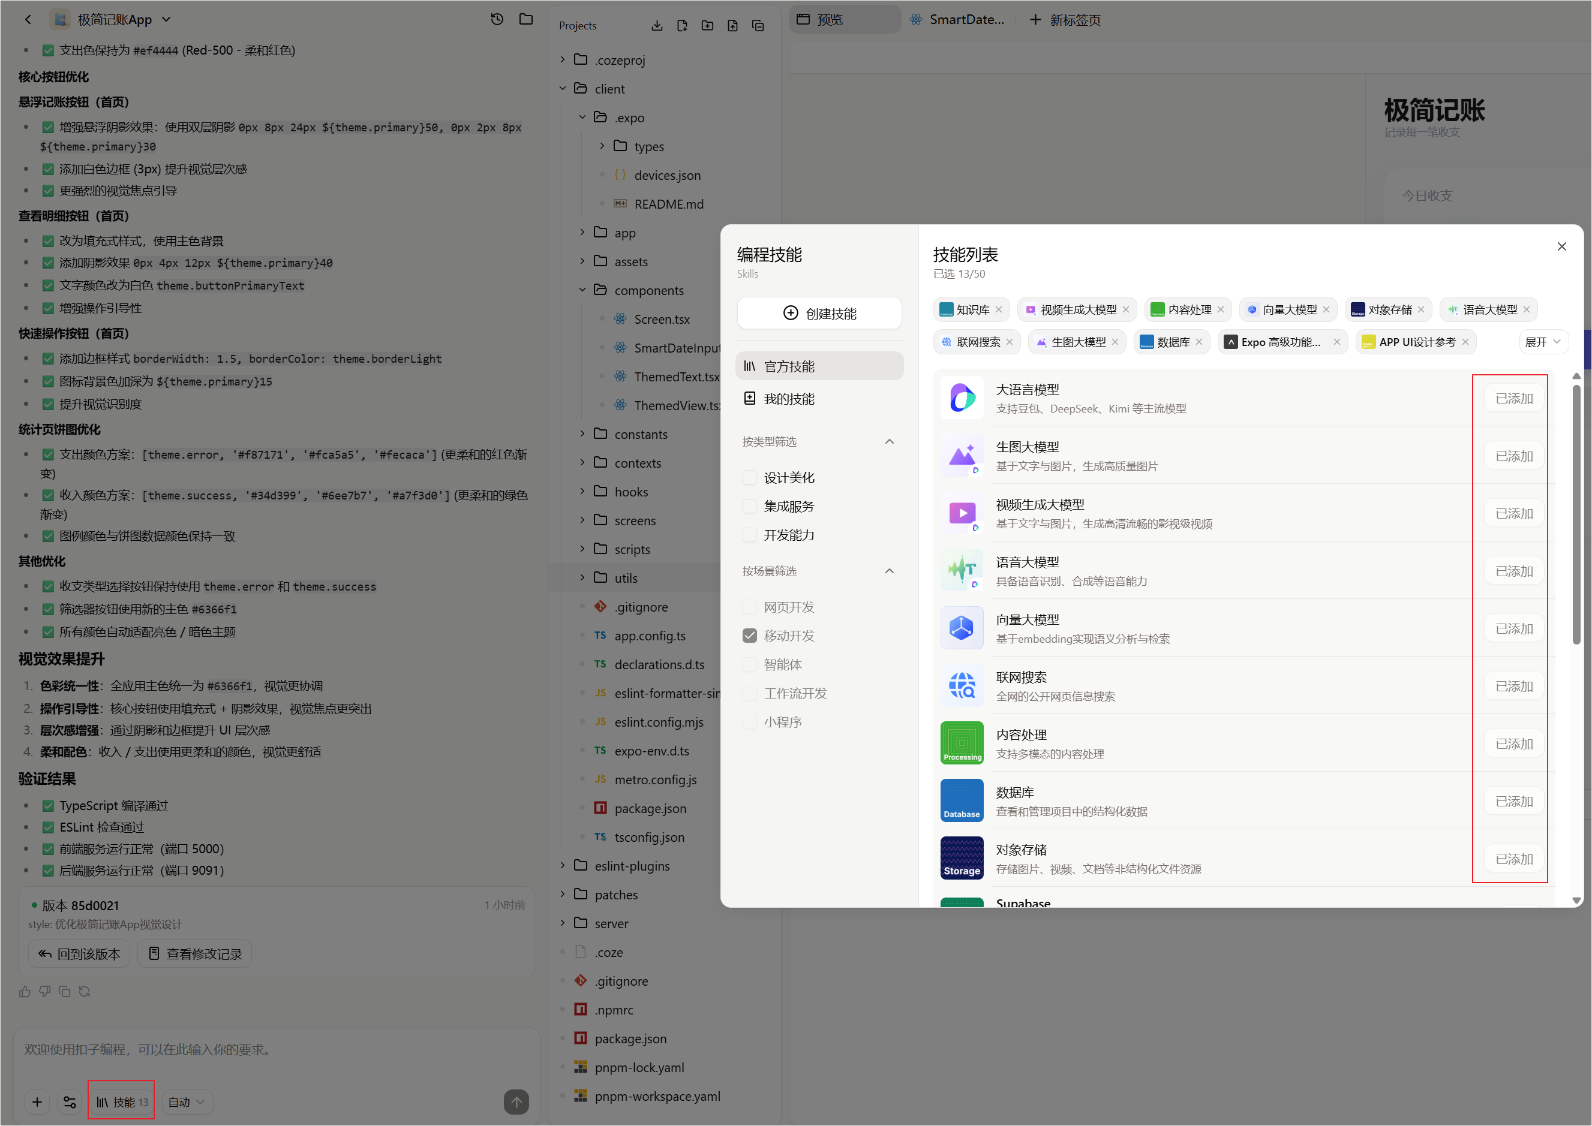Click the 回到该版本 button

pos(79,953)
